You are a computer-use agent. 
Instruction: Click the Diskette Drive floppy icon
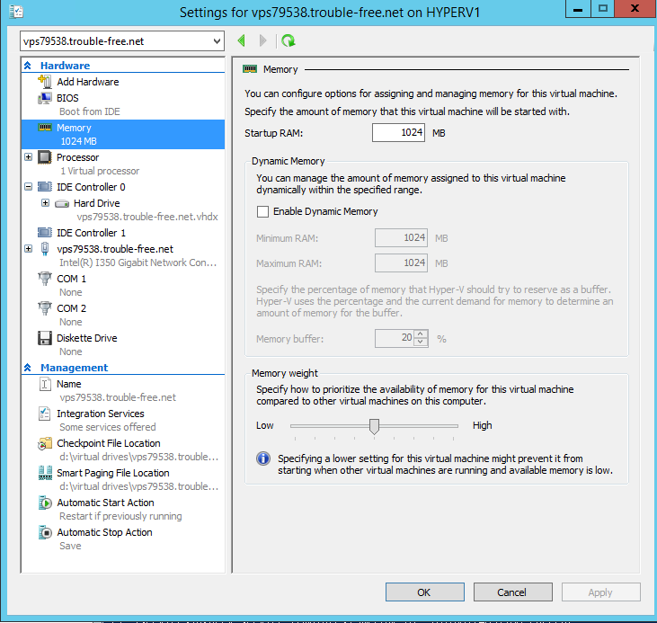tap(45, 338)
